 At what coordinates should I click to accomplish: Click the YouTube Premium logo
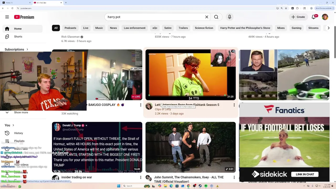pyautogui.click(x=24, y=17)
